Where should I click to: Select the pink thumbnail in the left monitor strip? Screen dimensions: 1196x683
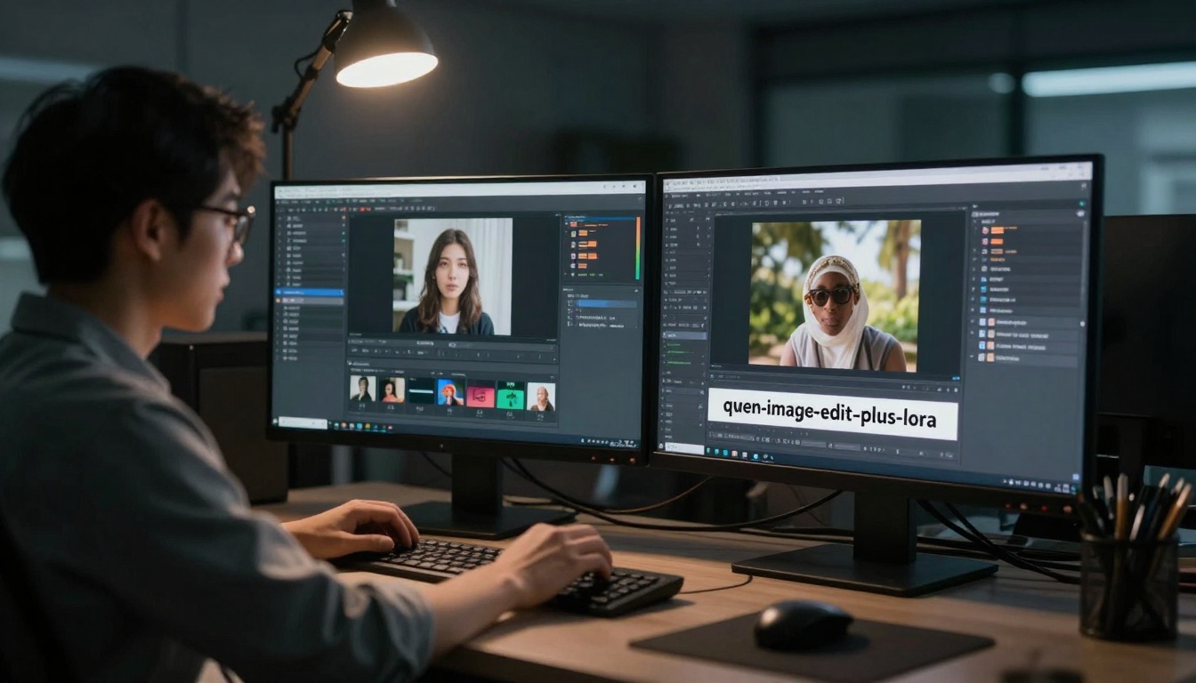point(481,393)
